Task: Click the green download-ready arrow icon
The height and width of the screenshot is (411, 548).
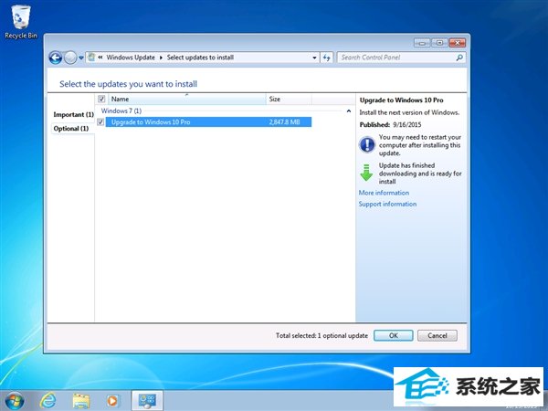Action: click(366, 173)
